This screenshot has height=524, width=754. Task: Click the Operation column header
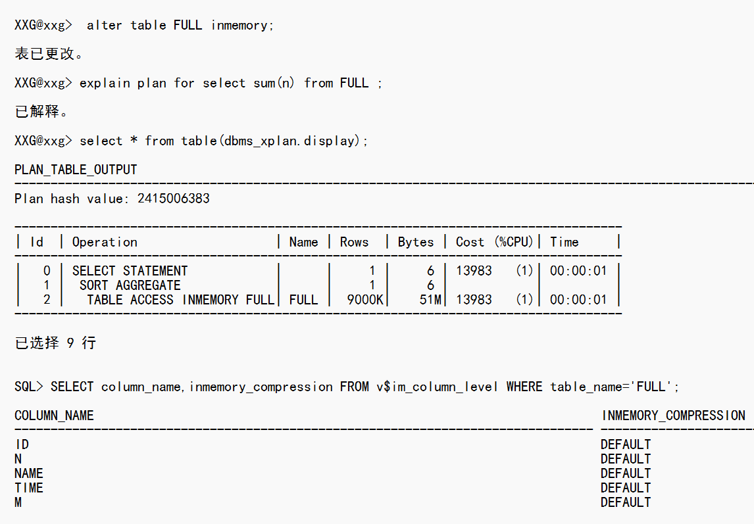(105, 242)
